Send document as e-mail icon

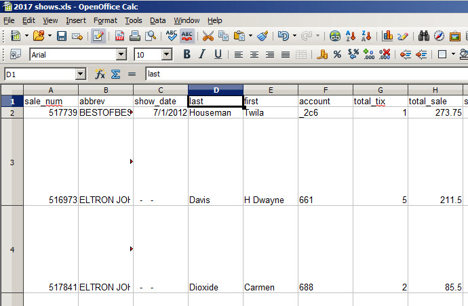77,37
